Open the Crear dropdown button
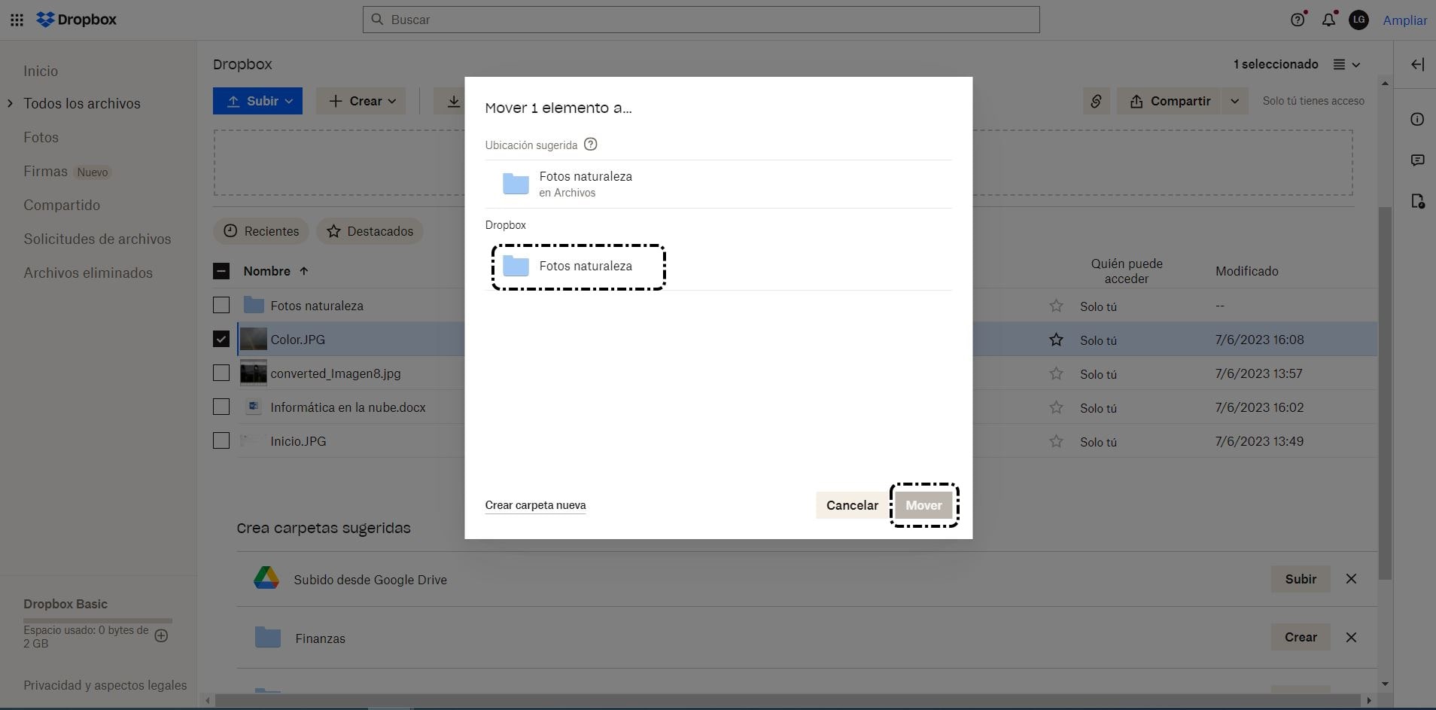 pos(361,101)
